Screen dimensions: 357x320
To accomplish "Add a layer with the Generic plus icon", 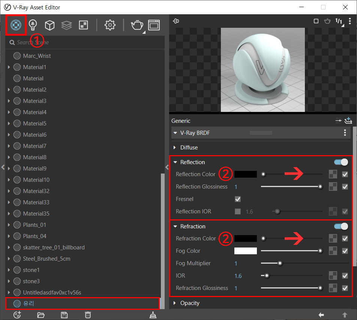I will [x=348, y=121].
